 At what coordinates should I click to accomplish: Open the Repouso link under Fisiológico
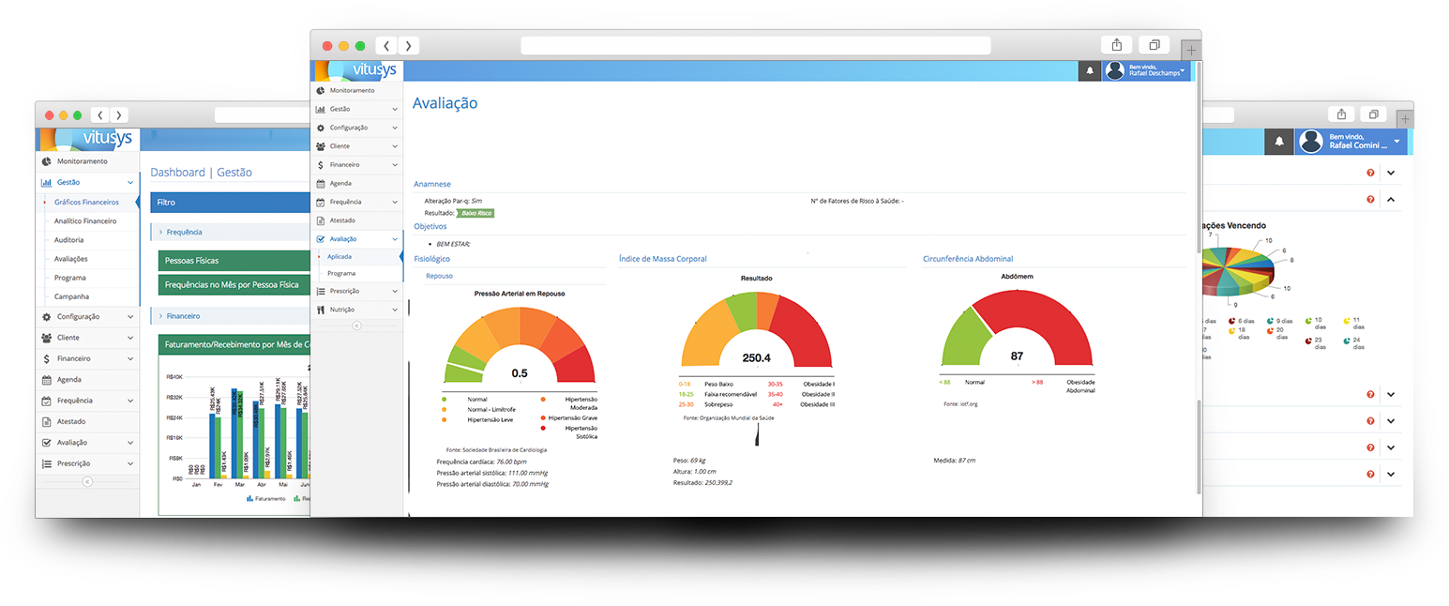(439, 277)
